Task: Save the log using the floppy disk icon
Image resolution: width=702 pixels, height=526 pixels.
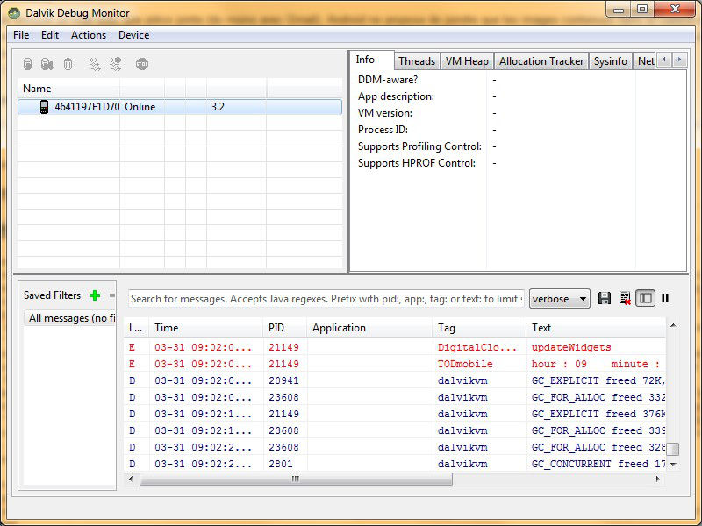Action: 605,298
